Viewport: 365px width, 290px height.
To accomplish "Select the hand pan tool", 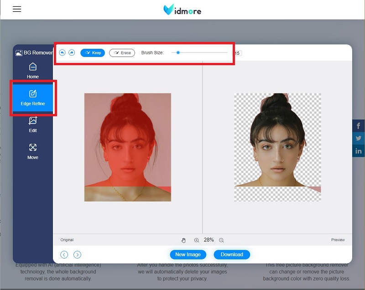I will 184,240.
